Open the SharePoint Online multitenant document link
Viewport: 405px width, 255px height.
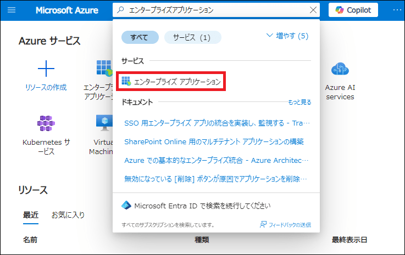pyautogui.click(x=214, y=141)
